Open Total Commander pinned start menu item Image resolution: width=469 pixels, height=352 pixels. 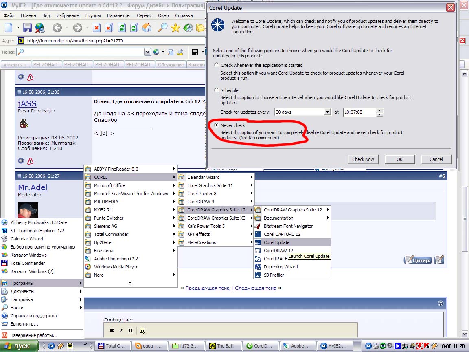click(x=42, y=263)
